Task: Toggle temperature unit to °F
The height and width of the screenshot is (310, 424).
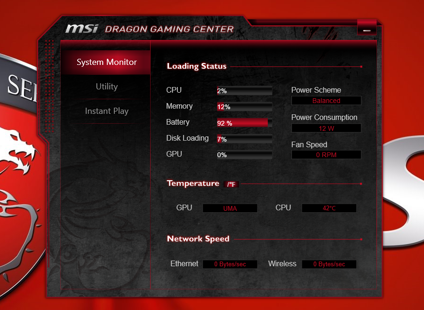Action: point(231,184)
